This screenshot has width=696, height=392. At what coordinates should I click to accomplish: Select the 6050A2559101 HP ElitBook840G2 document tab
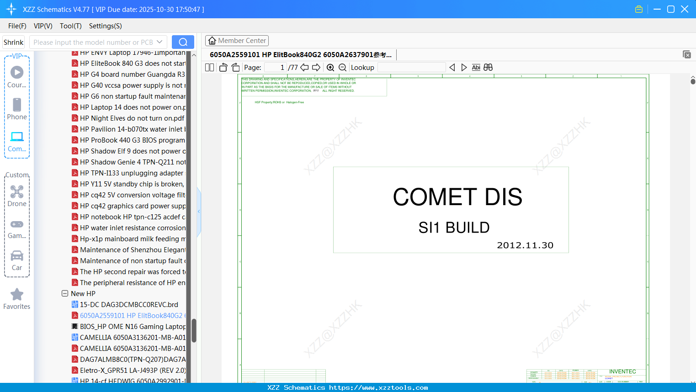pyautogui.click(x=301, y=55)
